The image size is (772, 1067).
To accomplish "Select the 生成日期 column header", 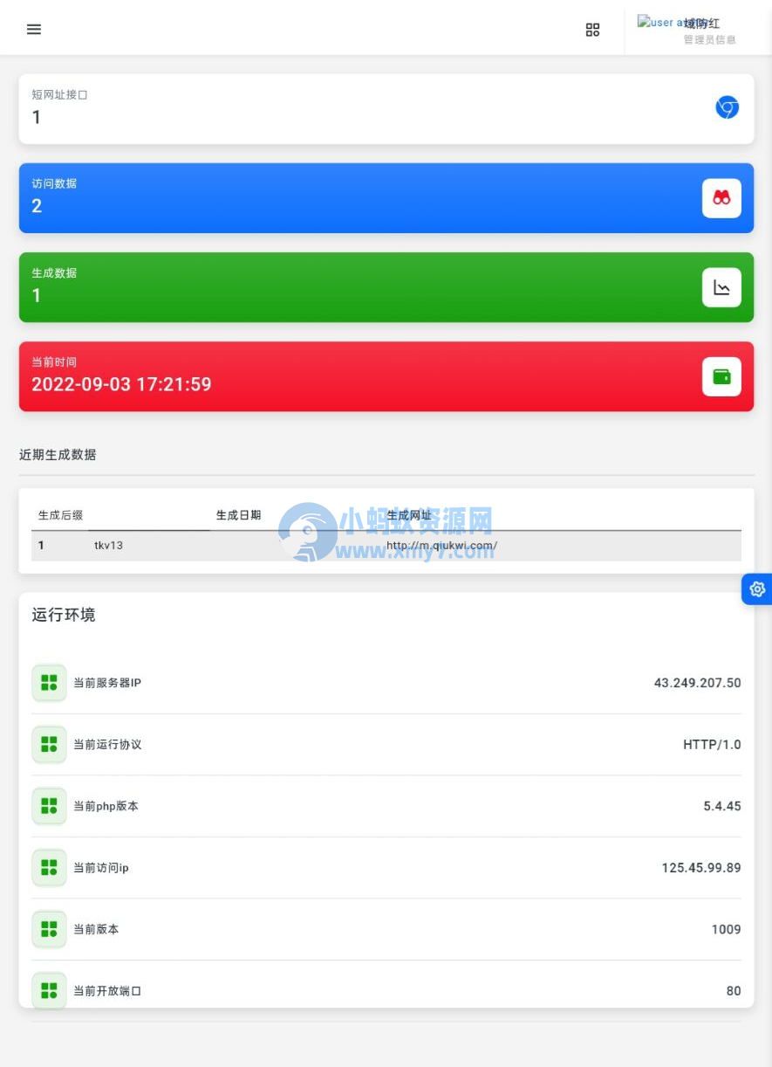I will (236, 515).
